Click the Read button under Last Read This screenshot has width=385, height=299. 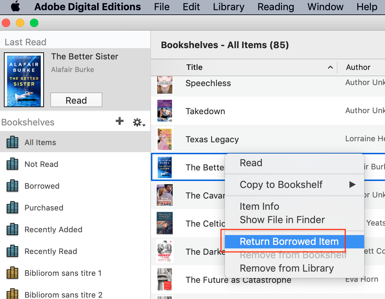tap(76, 100)
